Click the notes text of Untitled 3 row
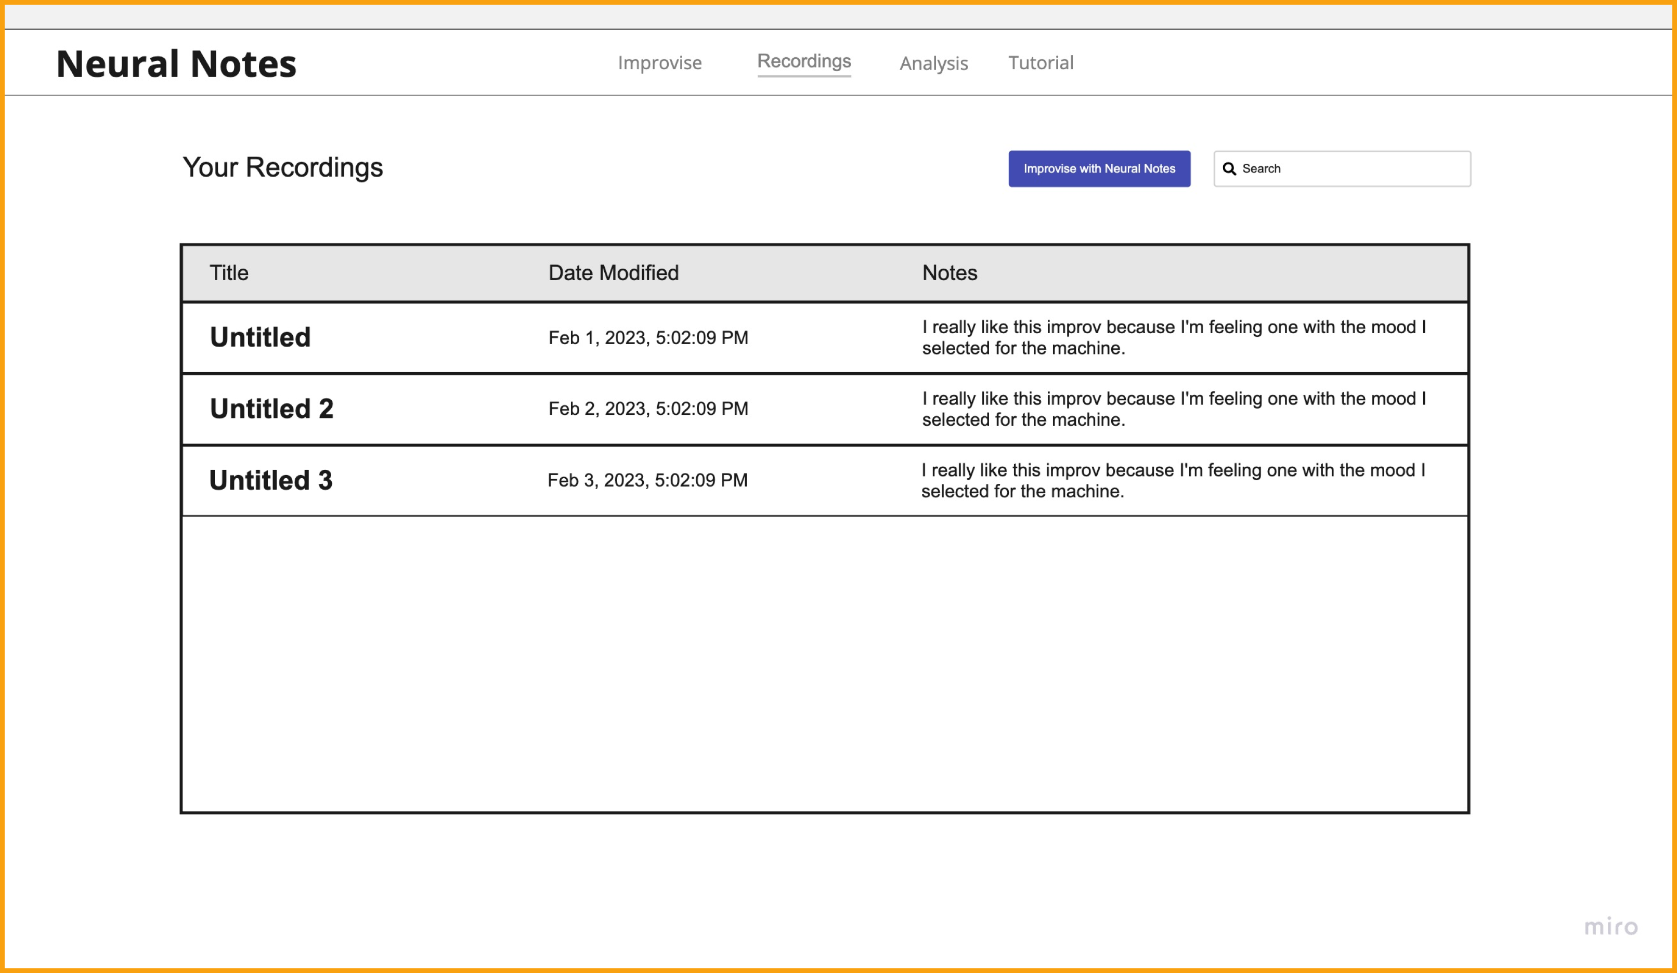 [1172, 480]
